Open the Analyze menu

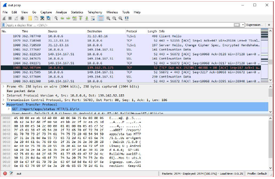61,12
